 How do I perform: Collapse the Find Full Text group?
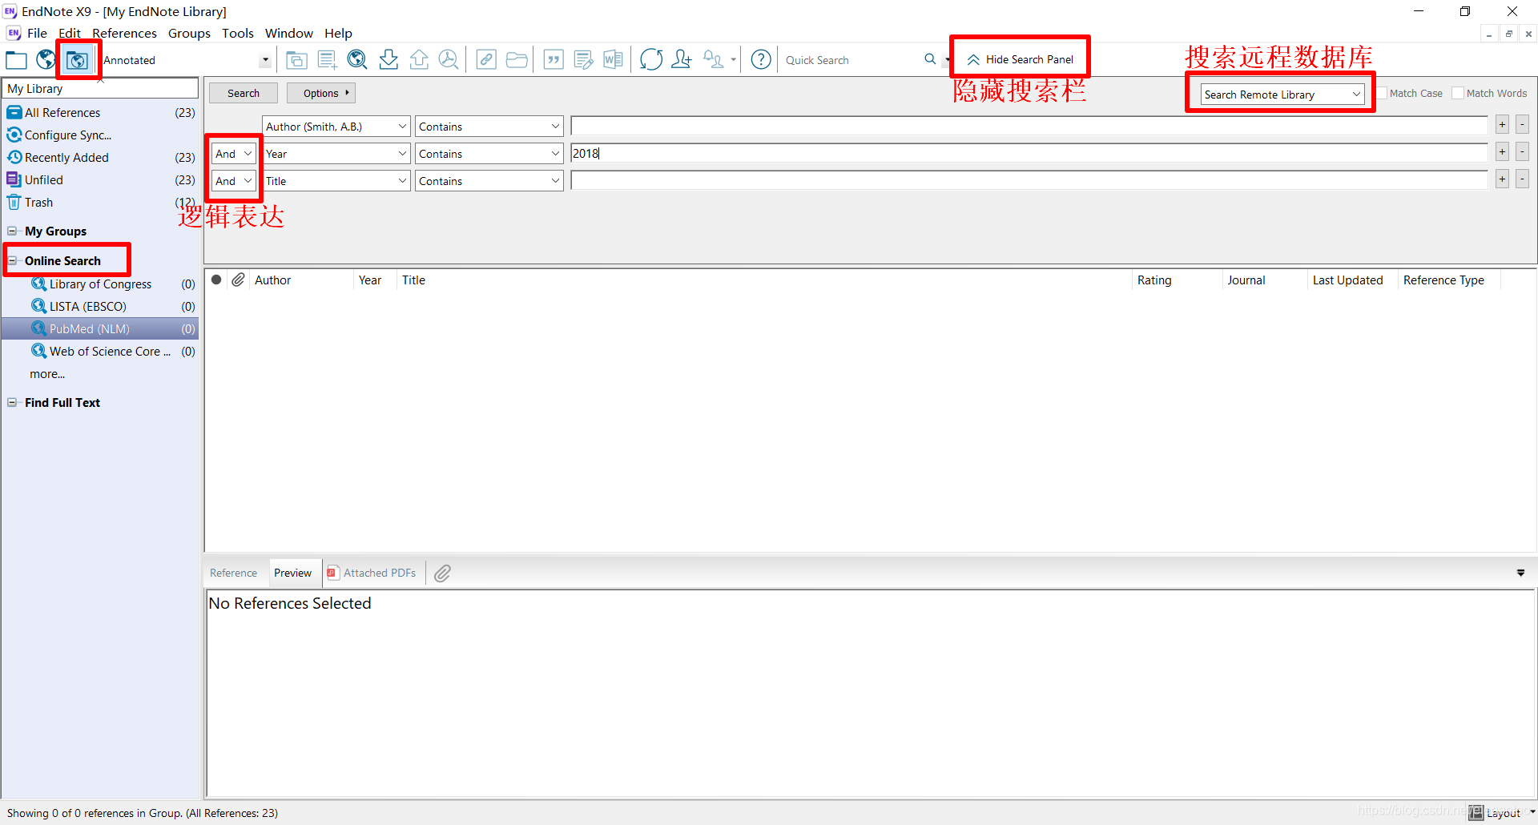(12, 403)
